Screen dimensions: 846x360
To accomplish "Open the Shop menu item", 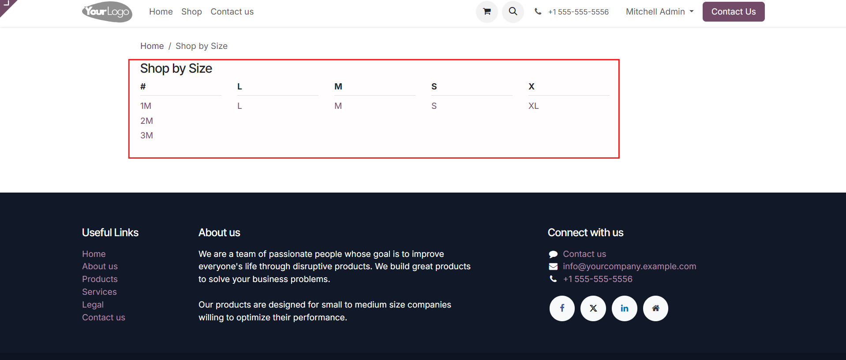I will pos(191,12).
